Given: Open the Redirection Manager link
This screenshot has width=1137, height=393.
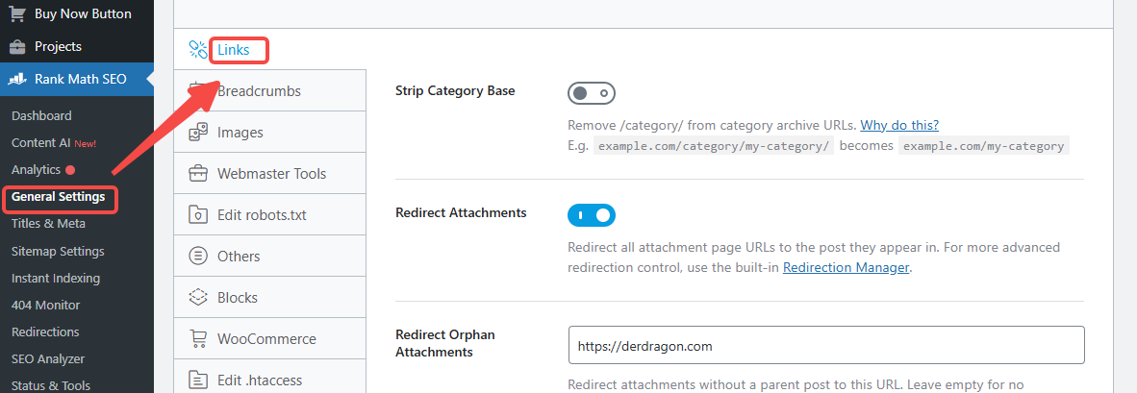Looking at the screenshot, I should [846, 268].
